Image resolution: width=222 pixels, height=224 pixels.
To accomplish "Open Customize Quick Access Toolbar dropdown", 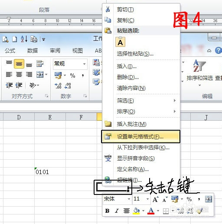I will pyautogui.click(x=43, y=39).
